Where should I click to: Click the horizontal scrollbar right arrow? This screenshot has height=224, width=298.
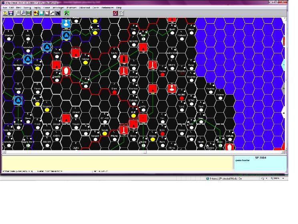point(283,152)
